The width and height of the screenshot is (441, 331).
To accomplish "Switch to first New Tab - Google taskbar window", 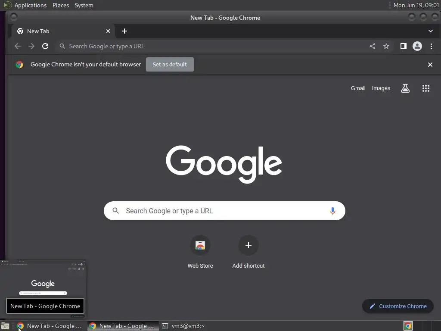I will pos(50,326).
